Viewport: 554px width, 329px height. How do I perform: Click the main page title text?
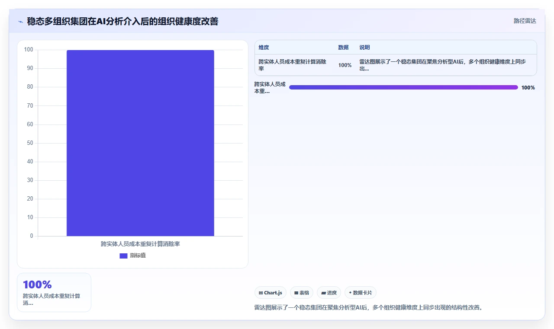click(x=122, y=21)
